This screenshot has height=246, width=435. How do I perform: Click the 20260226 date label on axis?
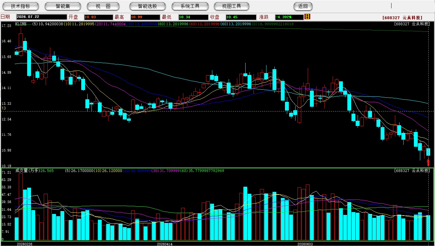(24, 244)
